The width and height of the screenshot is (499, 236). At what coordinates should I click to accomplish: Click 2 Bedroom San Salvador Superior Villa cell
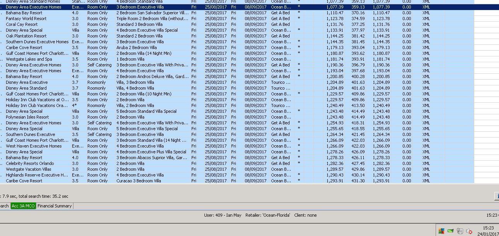(152, 13)
